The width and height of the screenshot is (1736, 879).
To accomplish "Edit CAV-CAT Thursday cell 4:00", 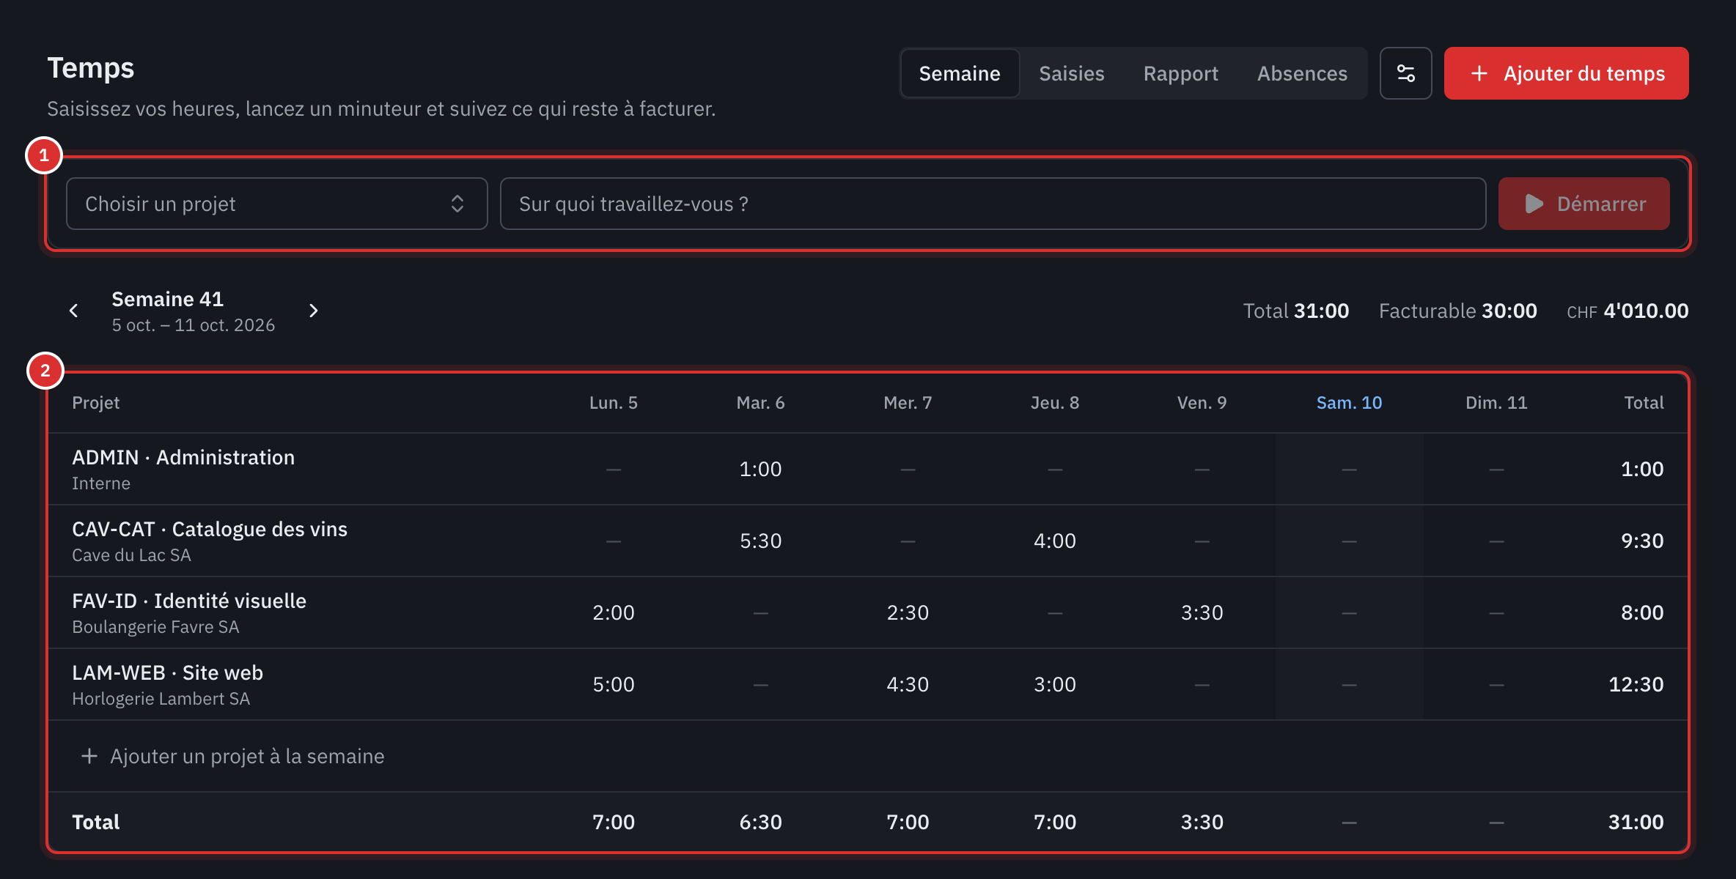I will click(1054, 541).
